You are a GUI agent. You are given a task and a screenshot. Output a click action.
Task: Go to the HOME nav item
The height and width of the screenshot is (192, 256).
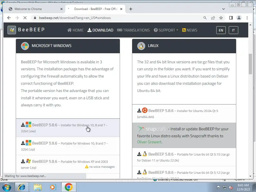(75, 30)
